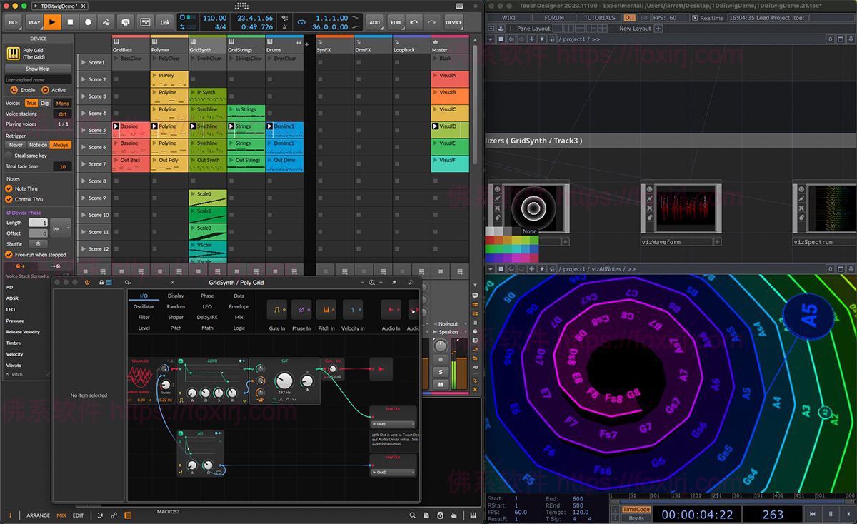Open the No input dropdown

coord(449,323)
